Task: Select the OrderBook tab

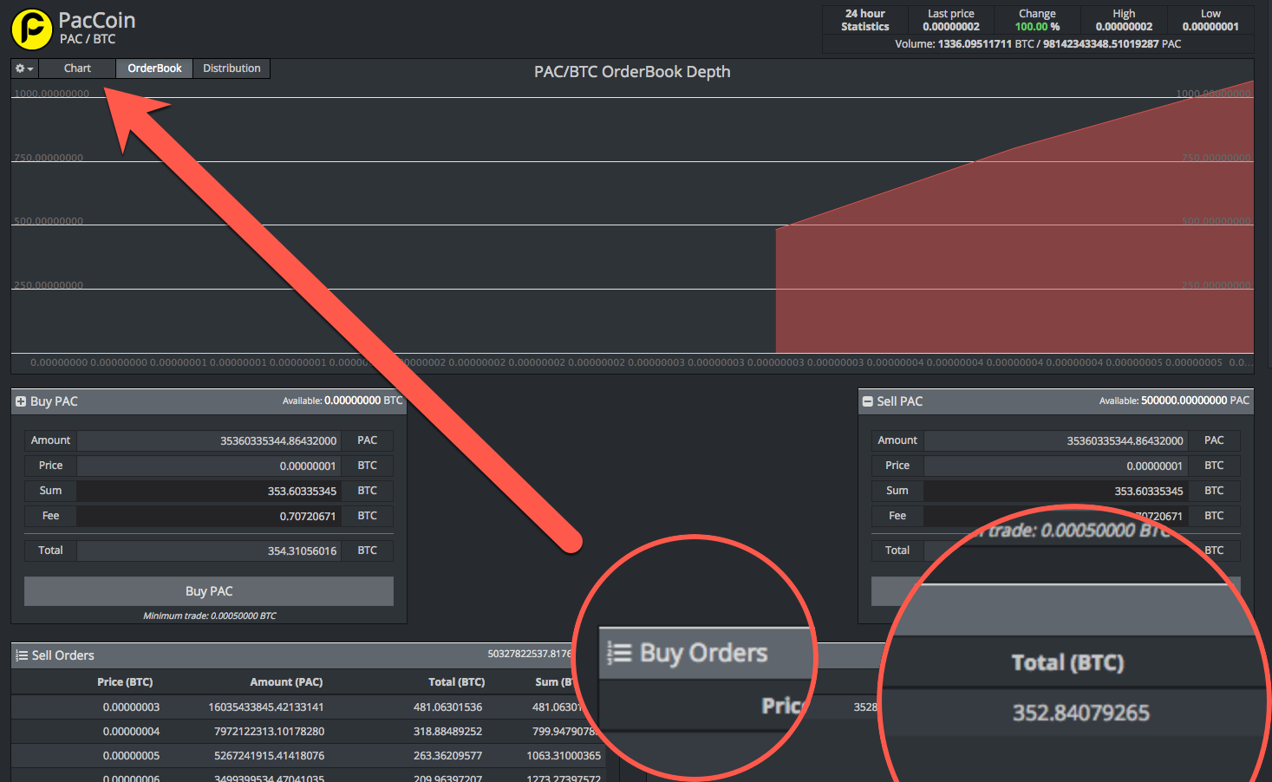Action: click(154, 68)
